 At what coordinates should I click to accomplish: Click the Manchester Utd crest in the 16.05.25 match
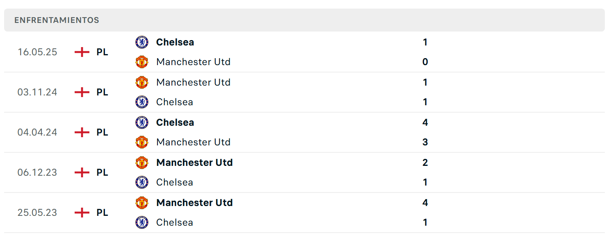[142, 62]
